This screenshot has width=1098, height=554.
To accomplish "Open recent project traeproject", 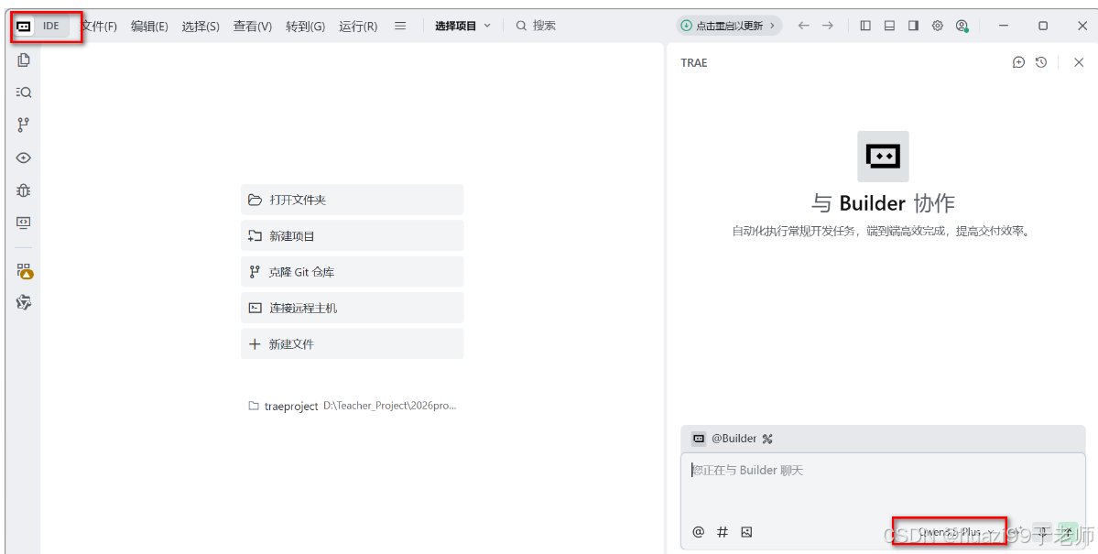I will coord(353,406).
